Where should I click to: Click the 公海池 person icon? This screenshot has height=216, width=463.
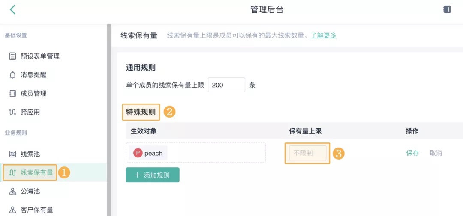click(12, 192)
